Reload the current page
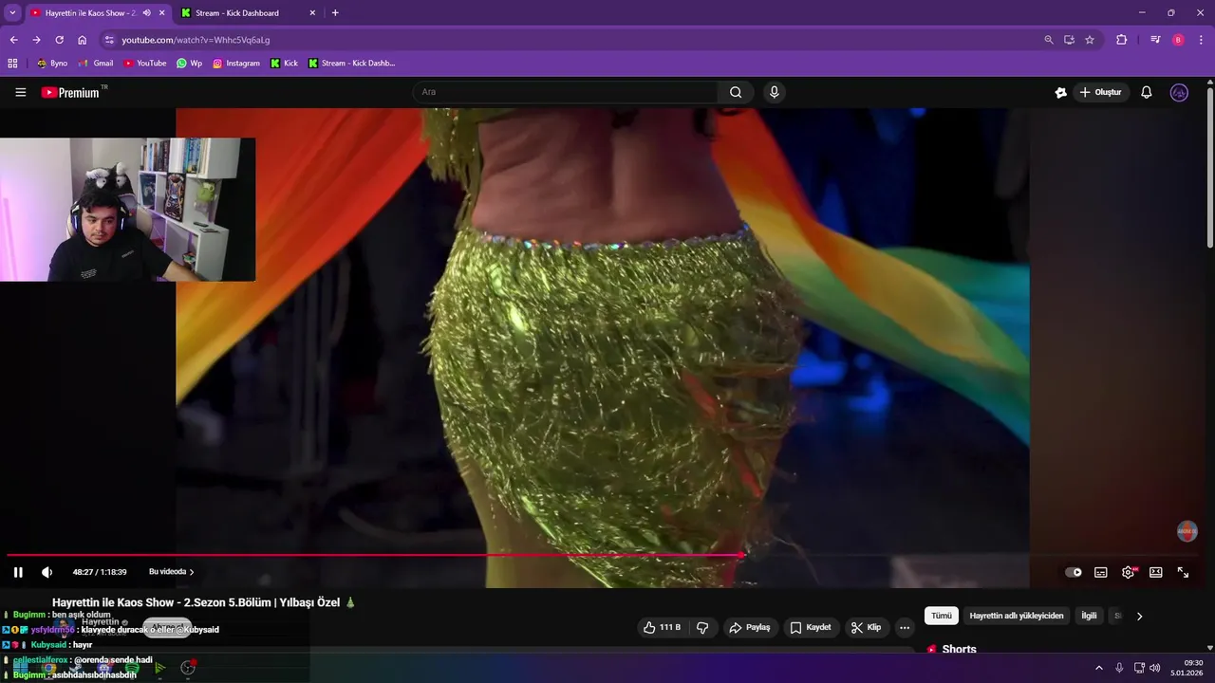 [x=59, y=40]
